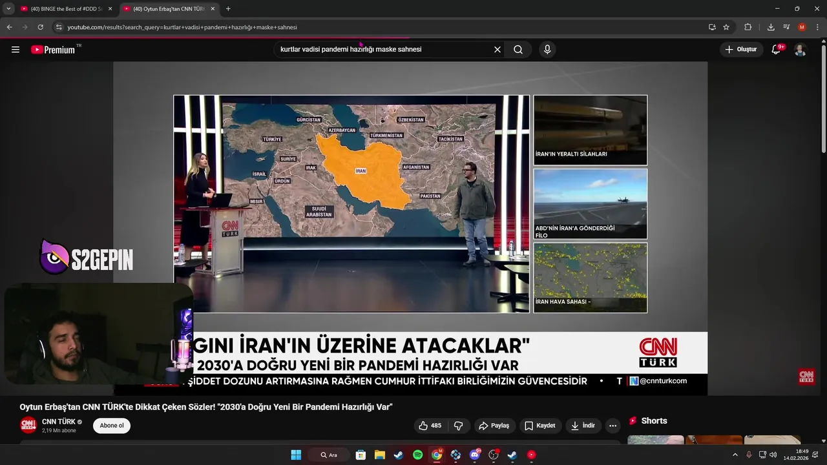Open the YouTube account avatar menu
827x465 pixels.
800,50
